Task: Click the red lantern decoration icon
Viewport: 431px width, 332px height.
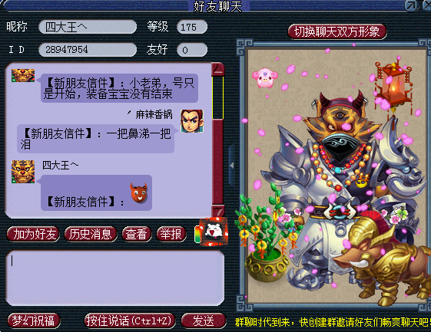Action: (394, 84)
